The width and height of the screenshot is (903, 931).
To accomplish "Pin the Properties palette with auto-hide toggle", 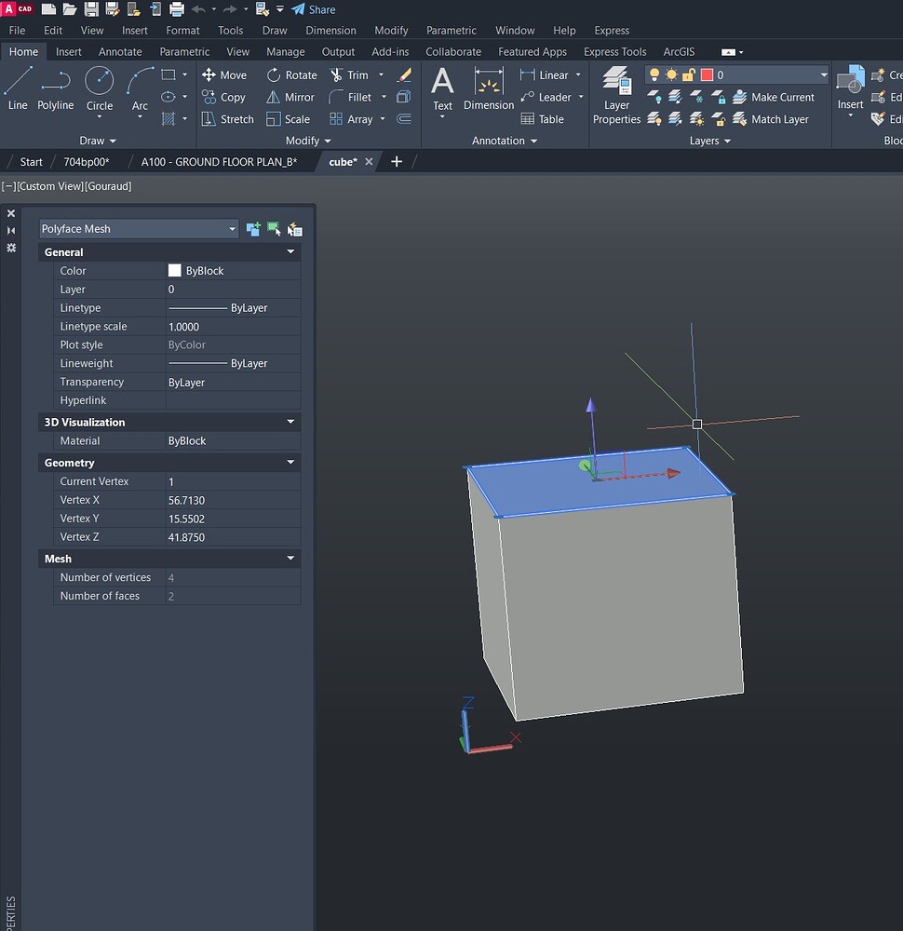I will click(12, 230).
